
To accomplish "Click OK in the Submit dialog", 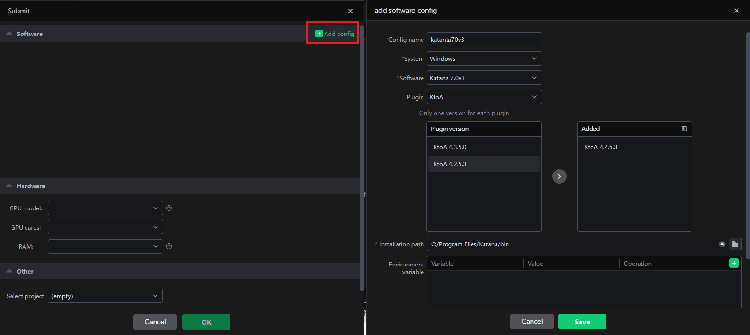I will coord(206,322).
